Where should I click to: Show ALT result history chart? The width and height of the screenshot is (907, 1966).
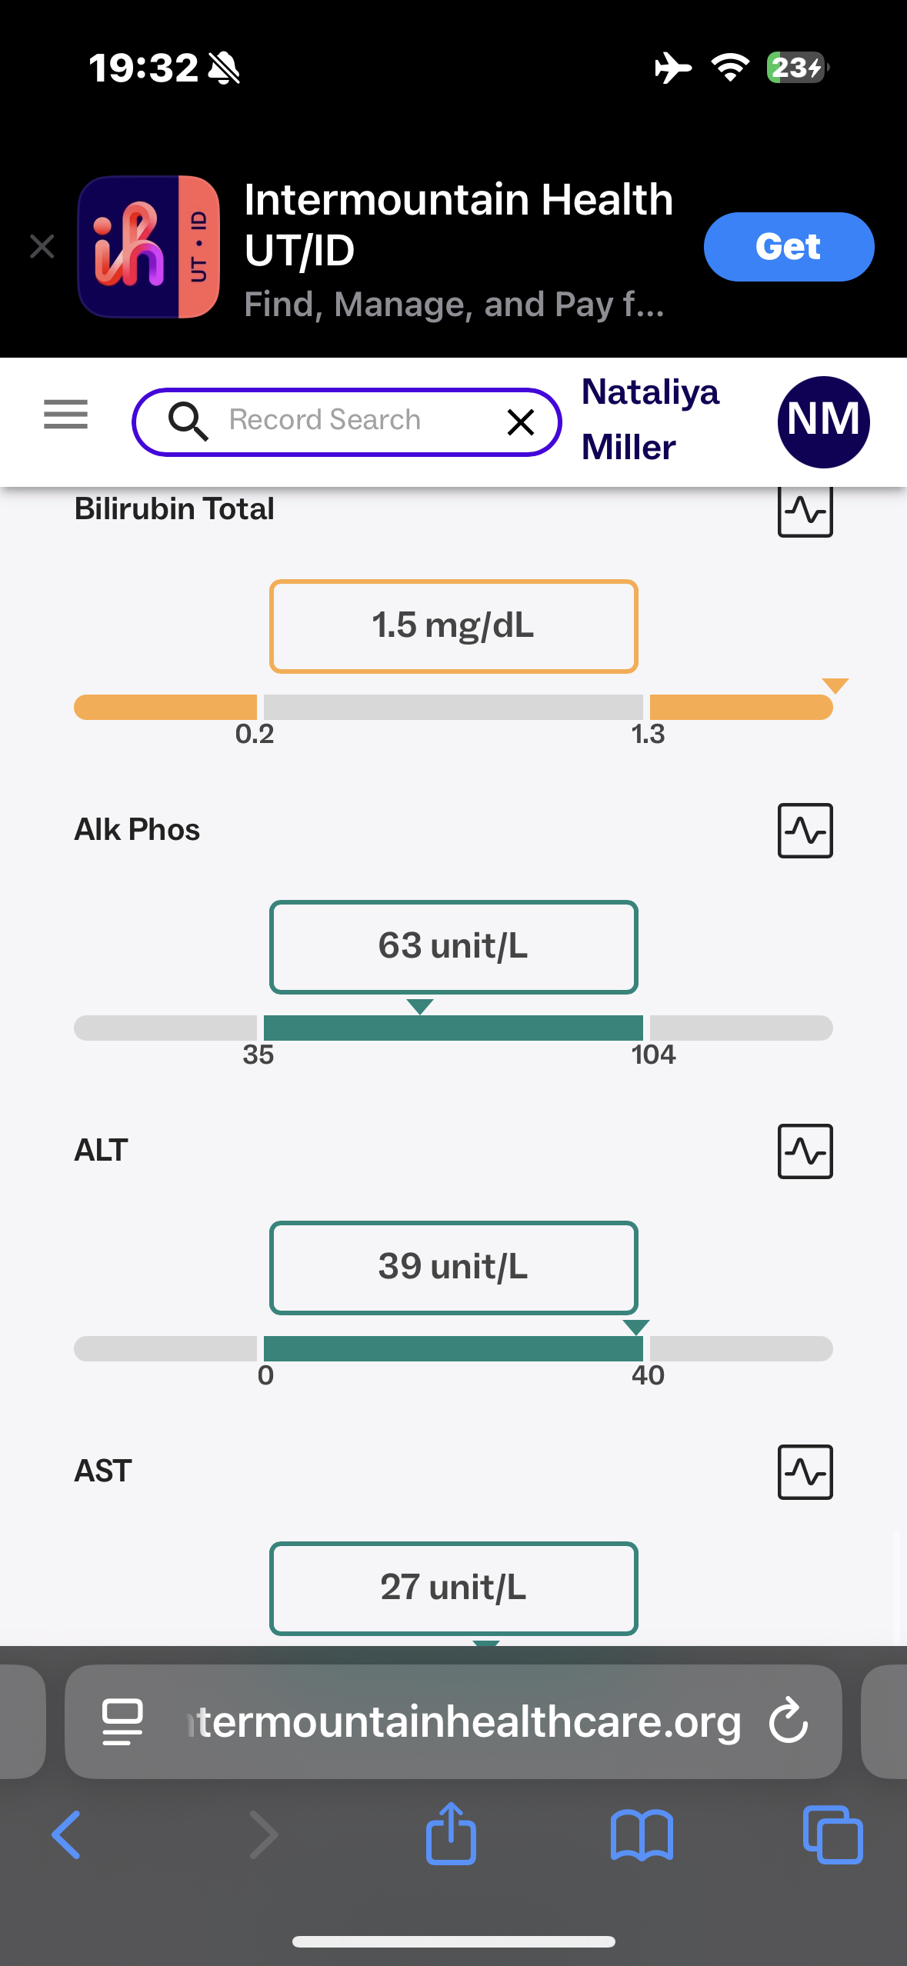805,1151
